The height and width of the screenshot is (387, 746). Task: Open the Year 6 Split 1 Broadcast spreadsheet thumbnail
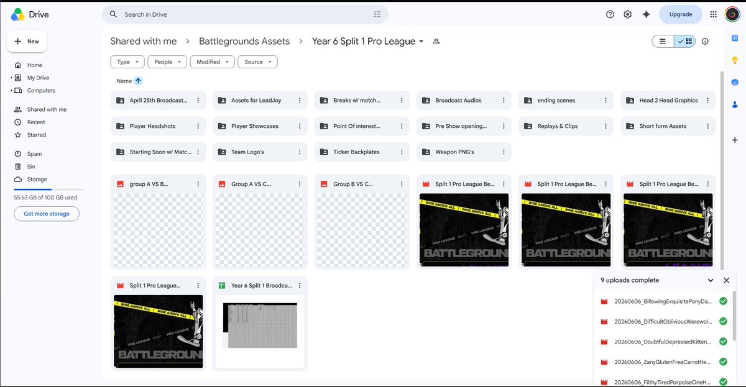(260, 331)
